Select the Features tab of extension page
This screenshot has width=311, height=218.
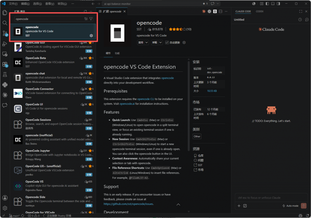pos(117,53)
